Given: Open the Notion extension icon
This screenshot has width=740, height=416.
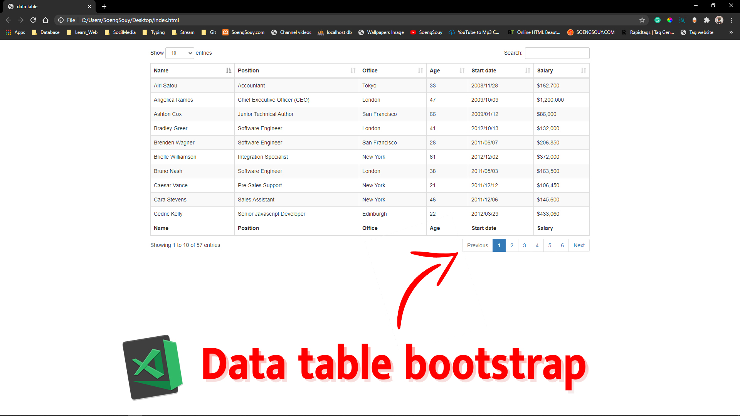Looking at the screenshot, I should (x=682, y=20).
